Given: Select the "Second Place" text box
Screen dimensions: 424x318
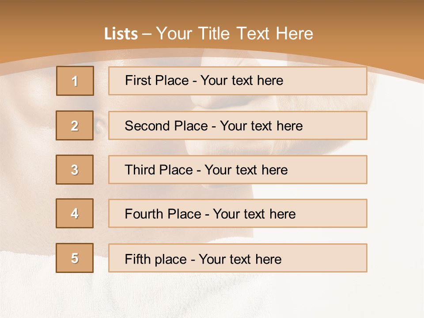Looking at the screenshot, I should (238, 125).
